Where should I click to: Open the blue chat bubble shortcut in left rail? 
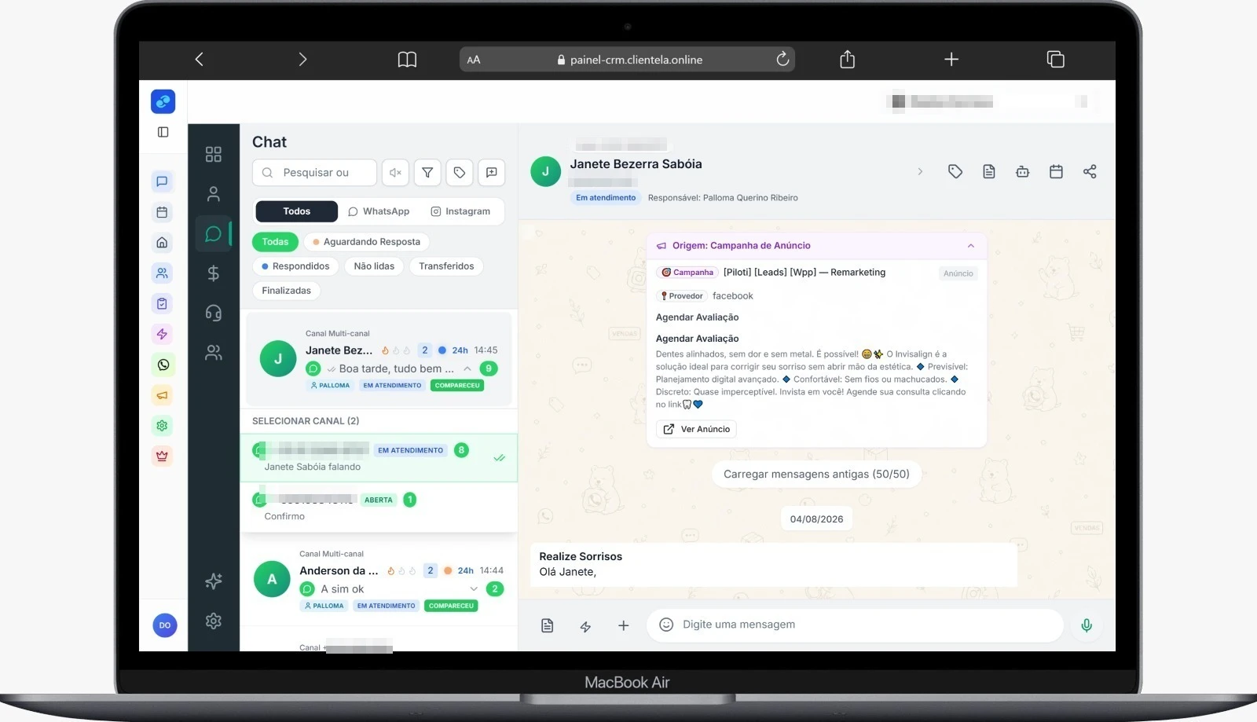tap(162, 181)
